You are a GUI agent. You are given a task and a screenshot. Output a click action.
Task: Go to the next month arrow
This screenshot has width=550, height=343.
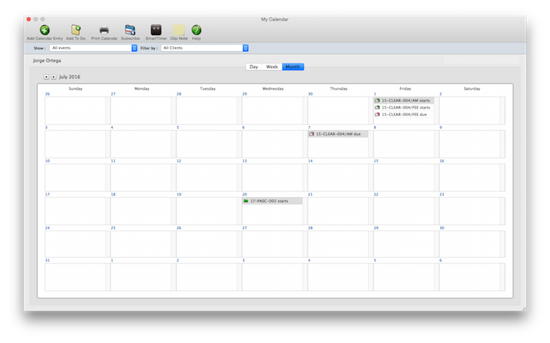(53, 76)
